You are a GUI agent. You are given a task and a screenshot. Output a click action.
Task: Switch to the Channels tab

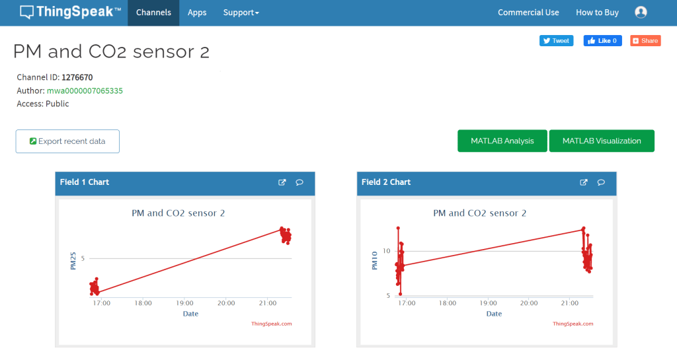tap(153, 13)
